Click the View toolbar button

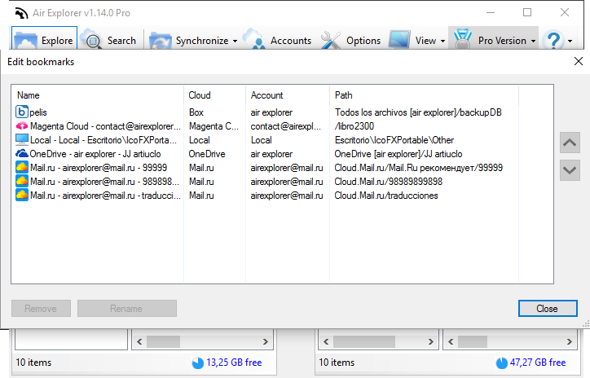coord(413,40)
